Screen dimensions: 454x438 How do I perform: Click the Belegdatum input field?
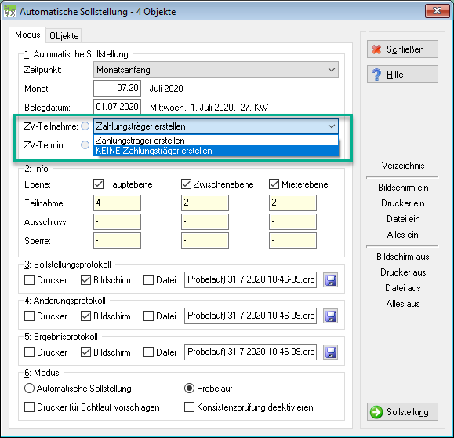pos(117,107)
